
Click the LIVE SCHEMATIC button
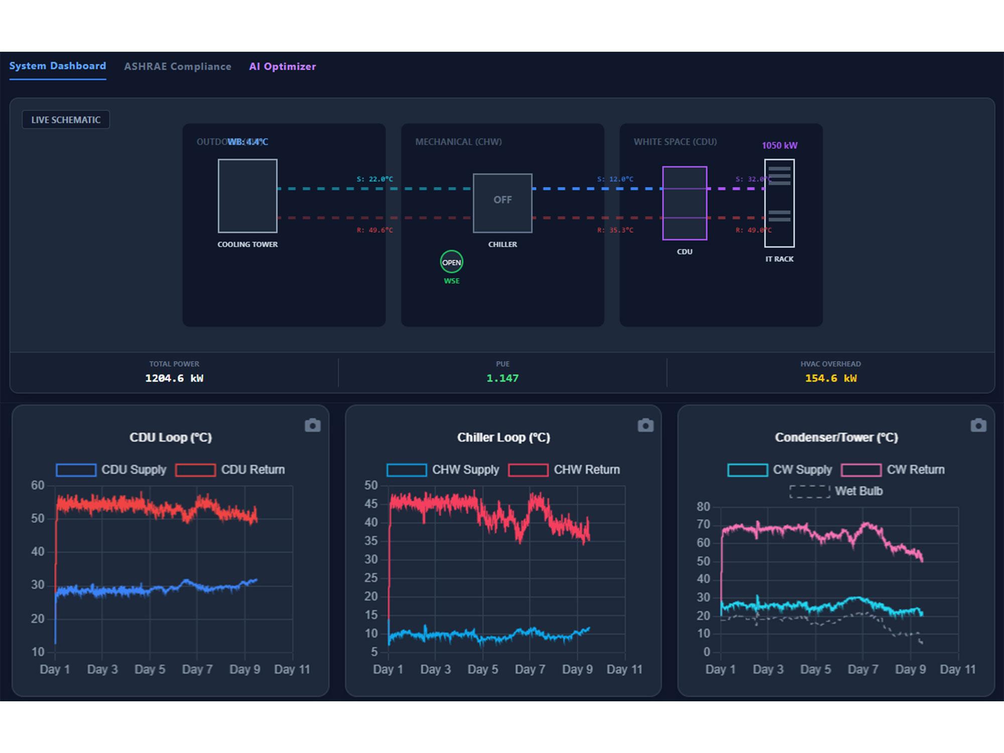[66, 120]
